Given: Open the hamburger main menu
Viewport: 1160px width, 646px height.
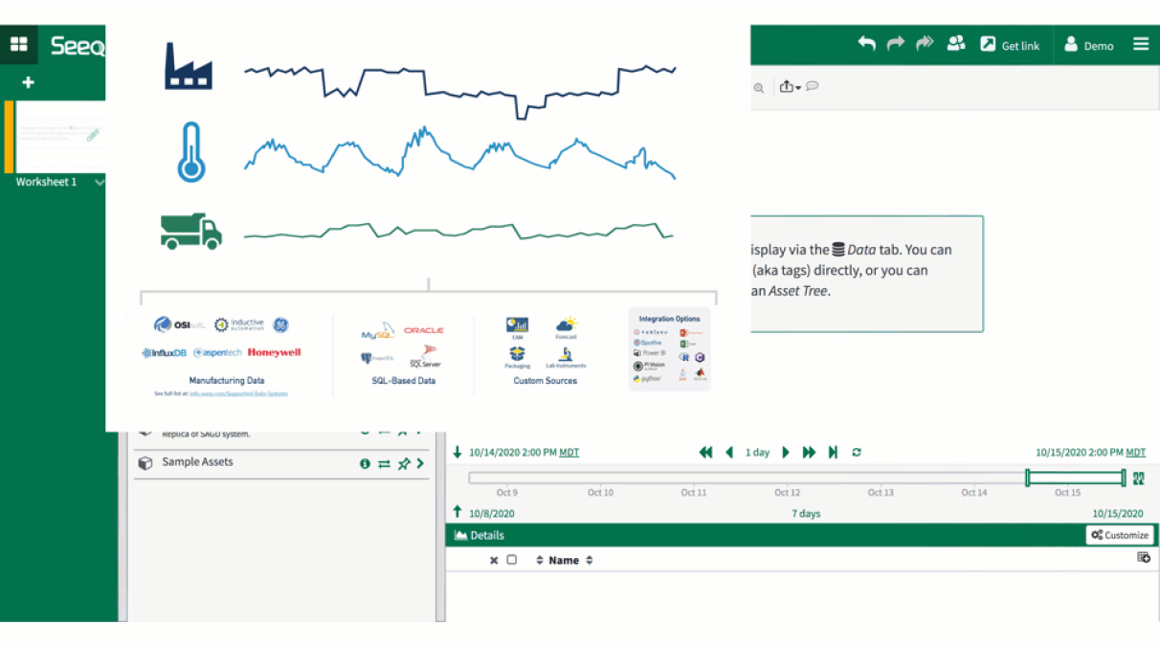Looking at the screenshot, I should [x=1141, y=44].
